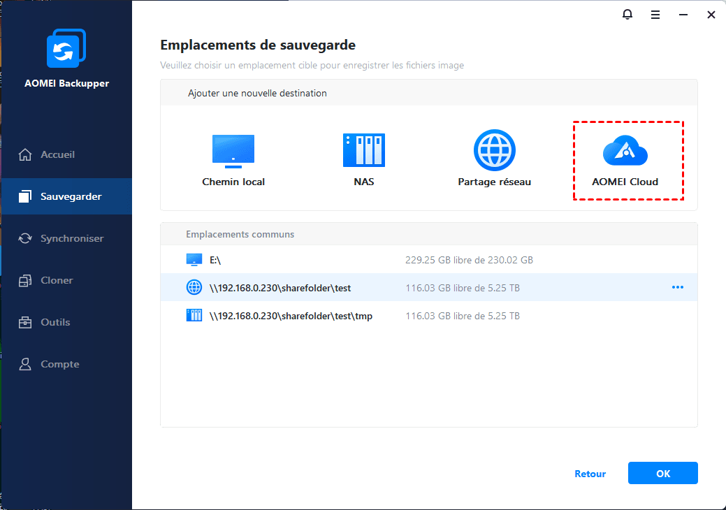Click the Emplacements de sauvegarde heading

(258, 45)
